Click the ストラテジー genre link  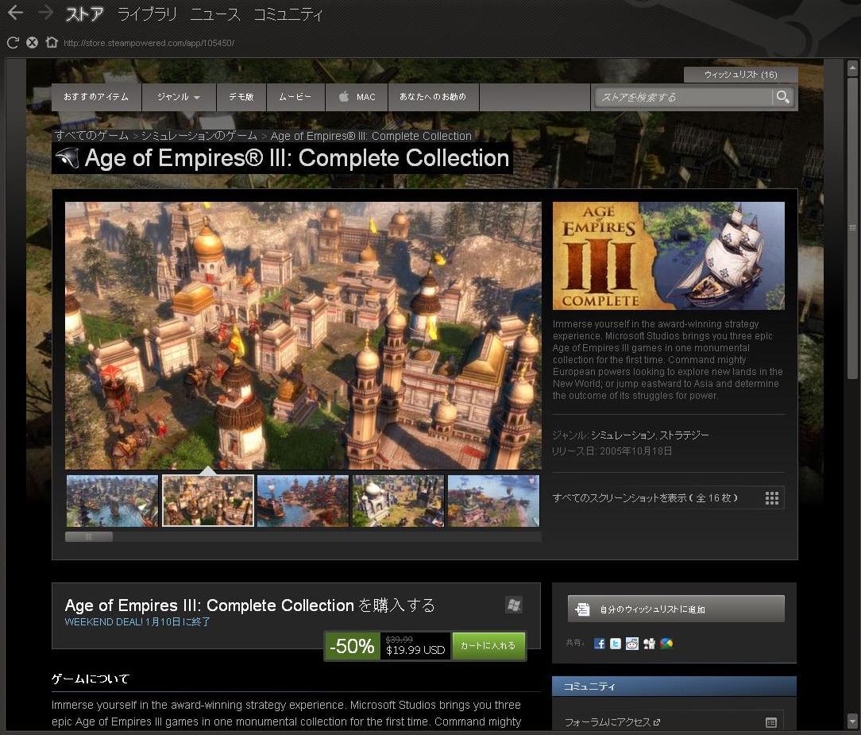pyautogui.click(x=684, y=435)
